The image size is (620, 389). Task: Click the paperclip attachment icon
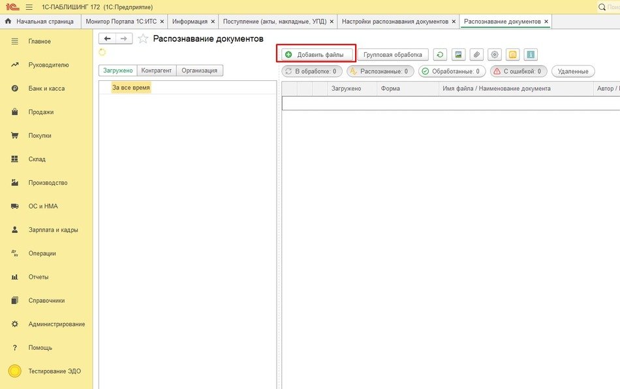tap(477, 55)
